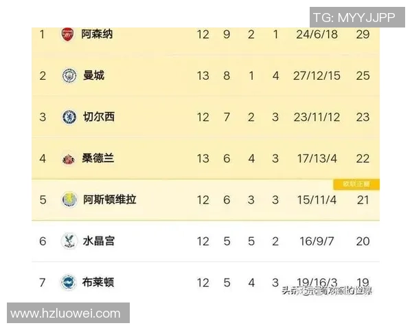Open the 水晶宫 team page

click(x=98, y=241)
